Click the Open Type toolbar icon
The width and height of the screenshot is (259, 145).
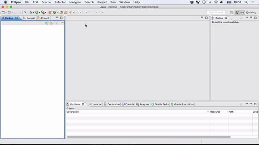(x=61, y=12)
